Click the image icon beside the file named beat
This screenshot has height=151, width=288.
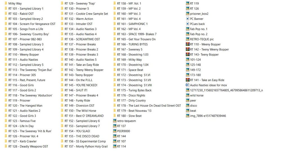pos(188,111)
